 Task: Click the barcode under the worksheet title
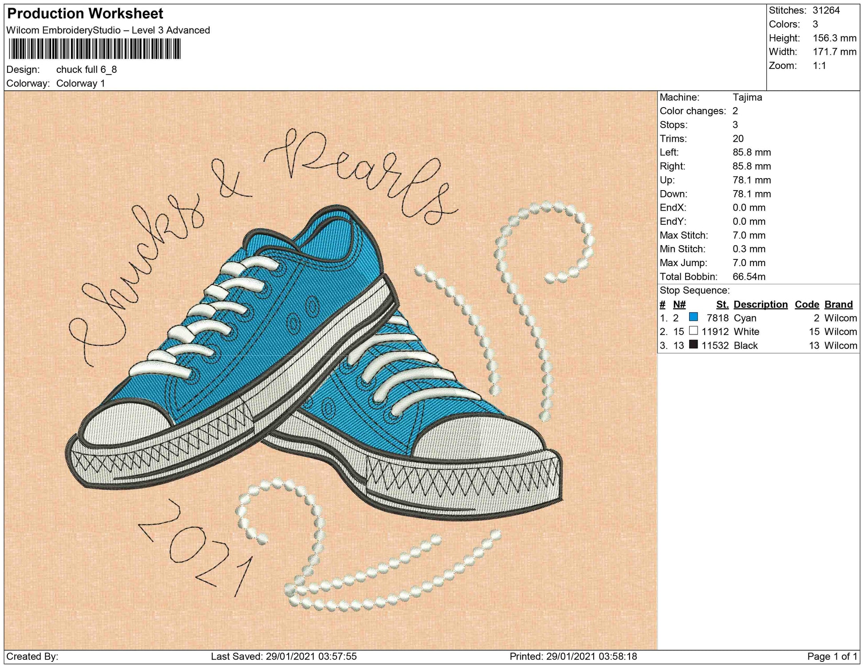[x=95, y=49]
